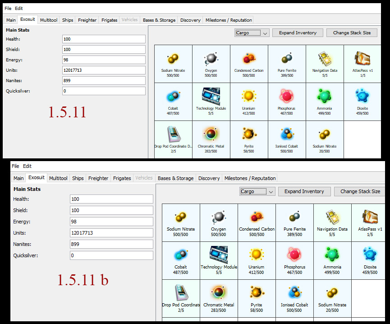Click Change Stack Size button in bottom window

pyautogui.click(x=360, y=191)
